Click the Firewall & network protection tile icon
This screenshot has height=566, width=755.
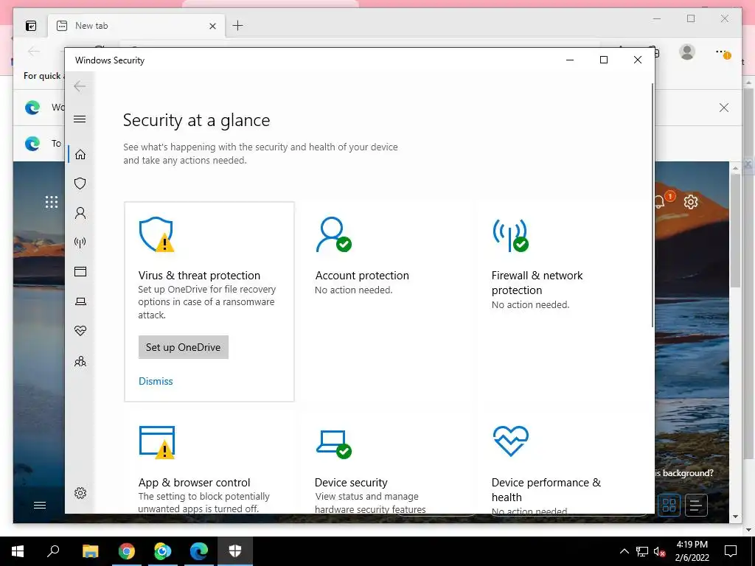(x=510, y=235)
